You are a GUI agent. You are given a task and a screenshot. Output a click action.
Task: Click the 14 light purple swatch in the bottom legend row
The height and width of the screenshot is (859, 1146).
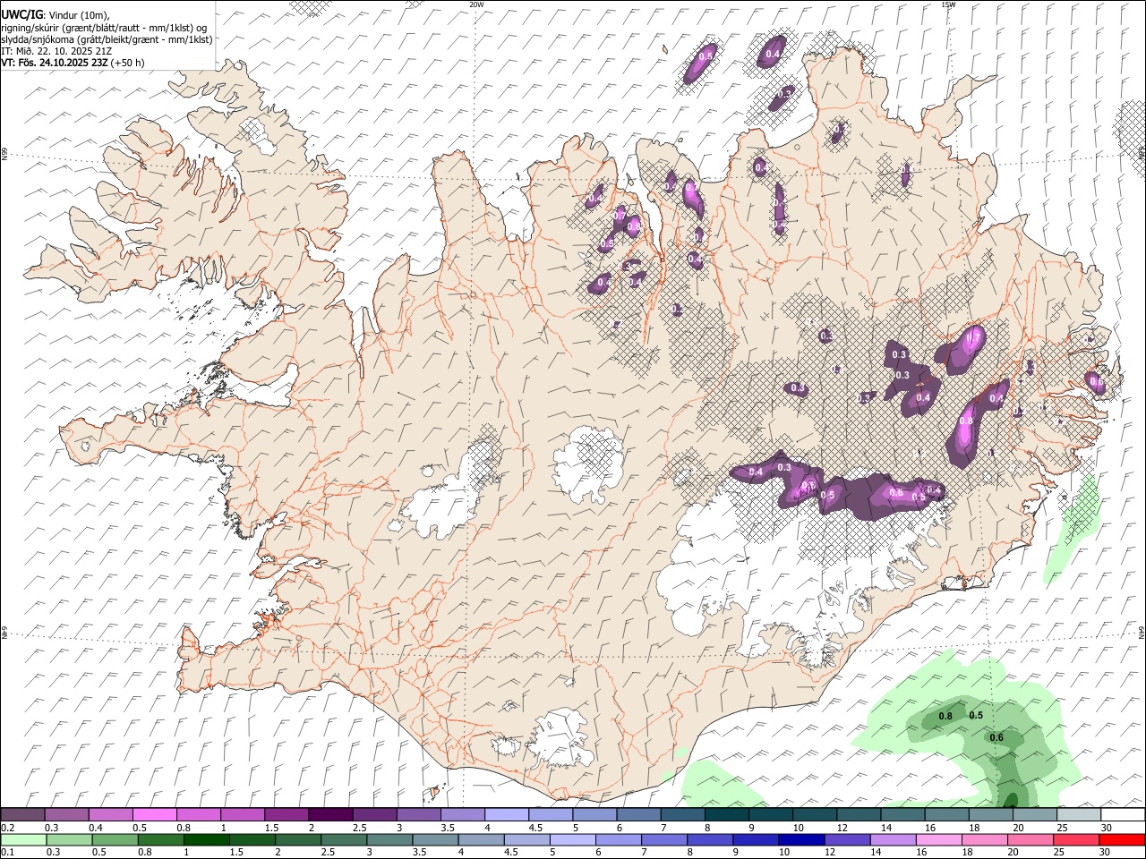tap(892, 839)
